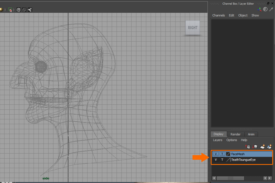Float the Channel Box / Layer Editor panel
The image size is (275, 183).
pos(268,3)
